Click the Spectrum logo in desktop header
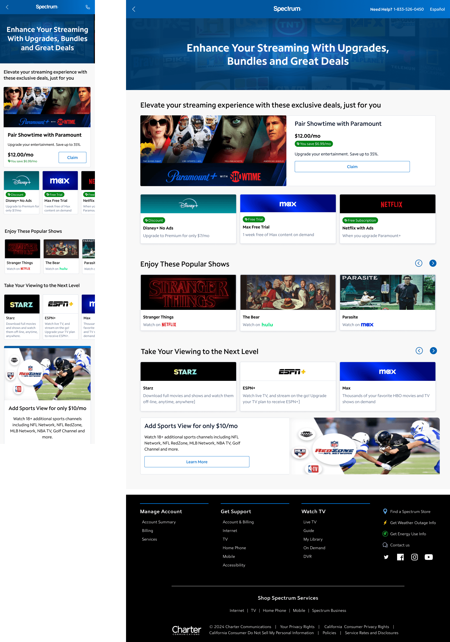Viewport: 450px width, 642px height. click(x=288, y=9)
